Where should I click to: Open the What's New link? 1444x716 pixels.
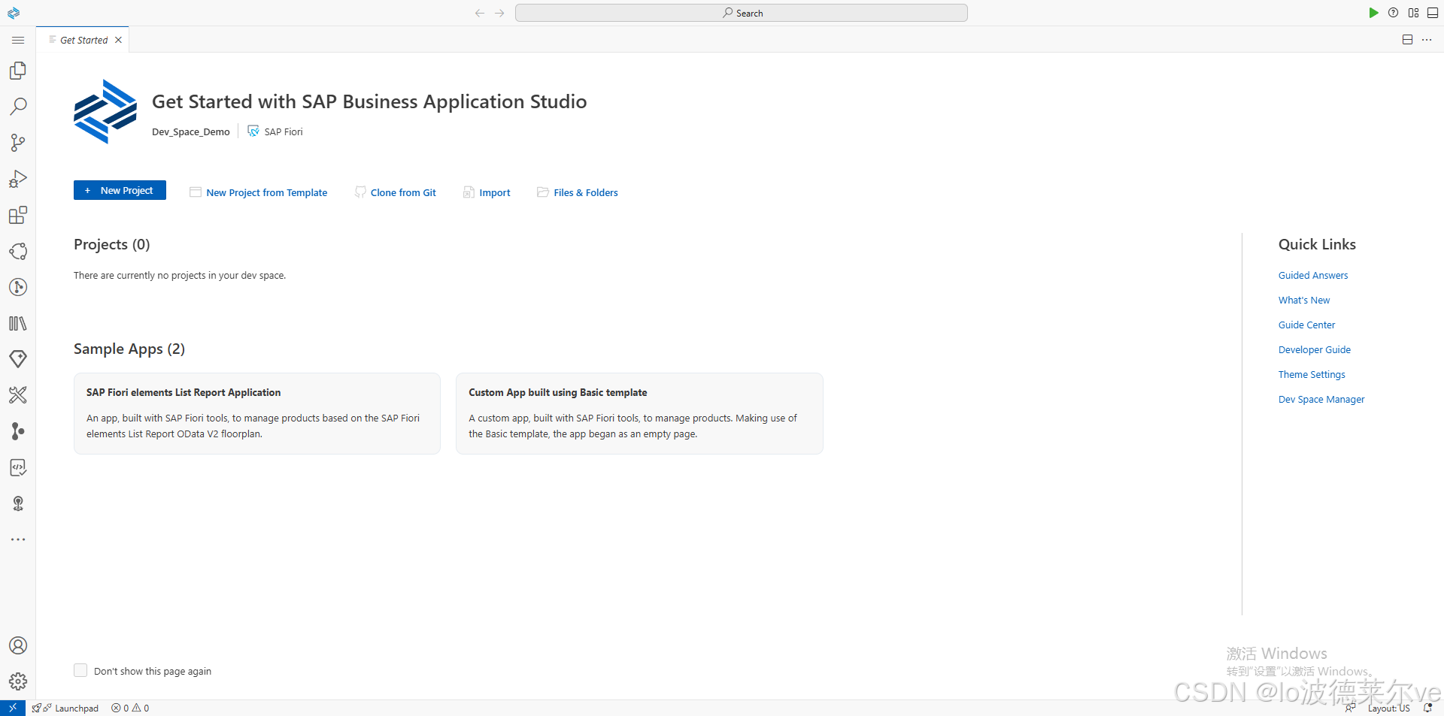tap(1304, 301)
